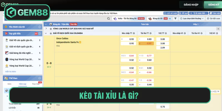222x111 pixels.
Task: Click the Once Caldas team name
Action: (x=62, y=39)
